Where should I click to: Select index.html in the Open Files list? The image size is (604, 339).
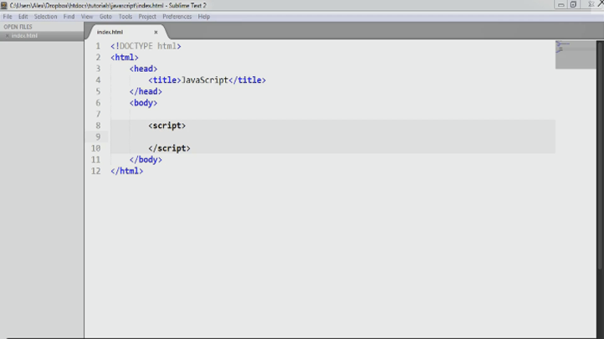[x=24, y=36]
